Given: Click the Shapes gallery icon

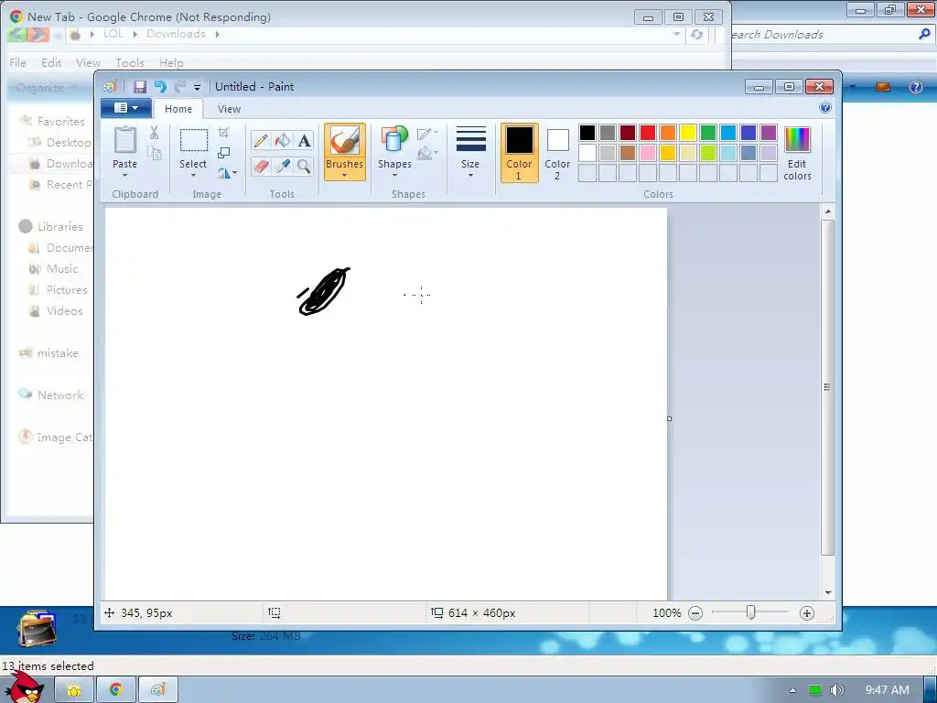Looking at the screenshot, I should click(x=394, y=140).
